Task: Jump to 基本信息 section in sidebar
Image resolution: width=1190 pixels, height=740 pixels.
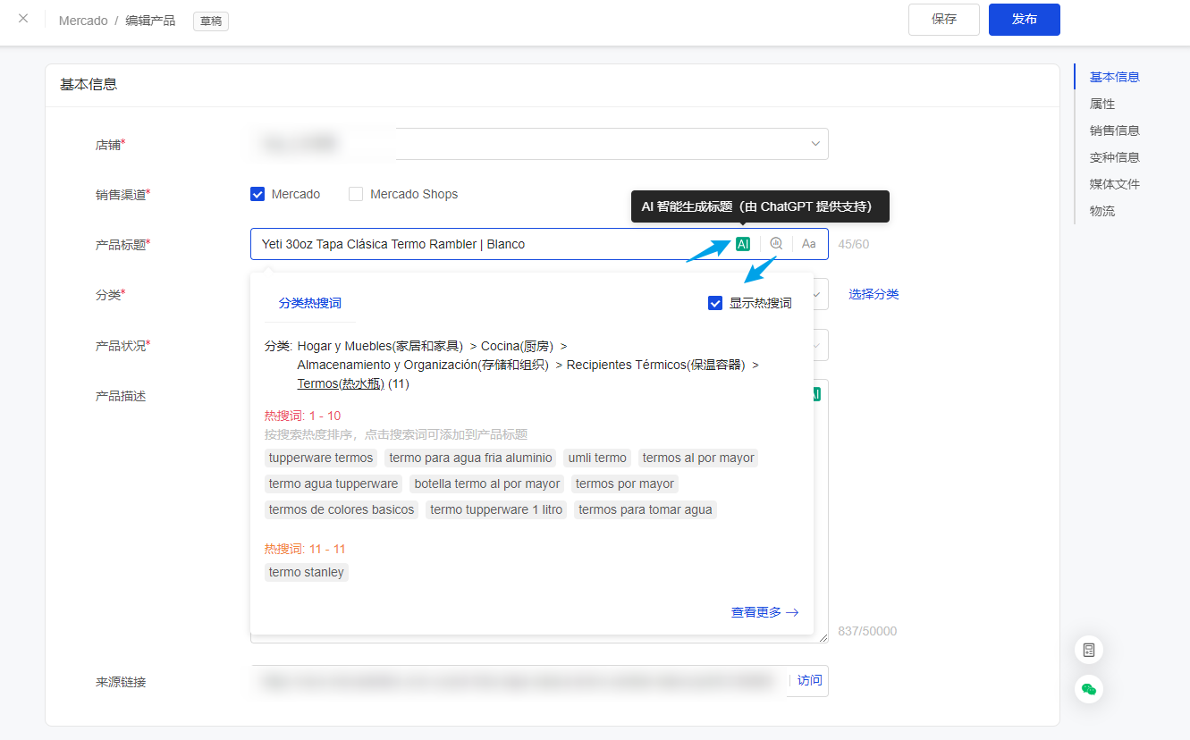Action: tap(1115, 77)
